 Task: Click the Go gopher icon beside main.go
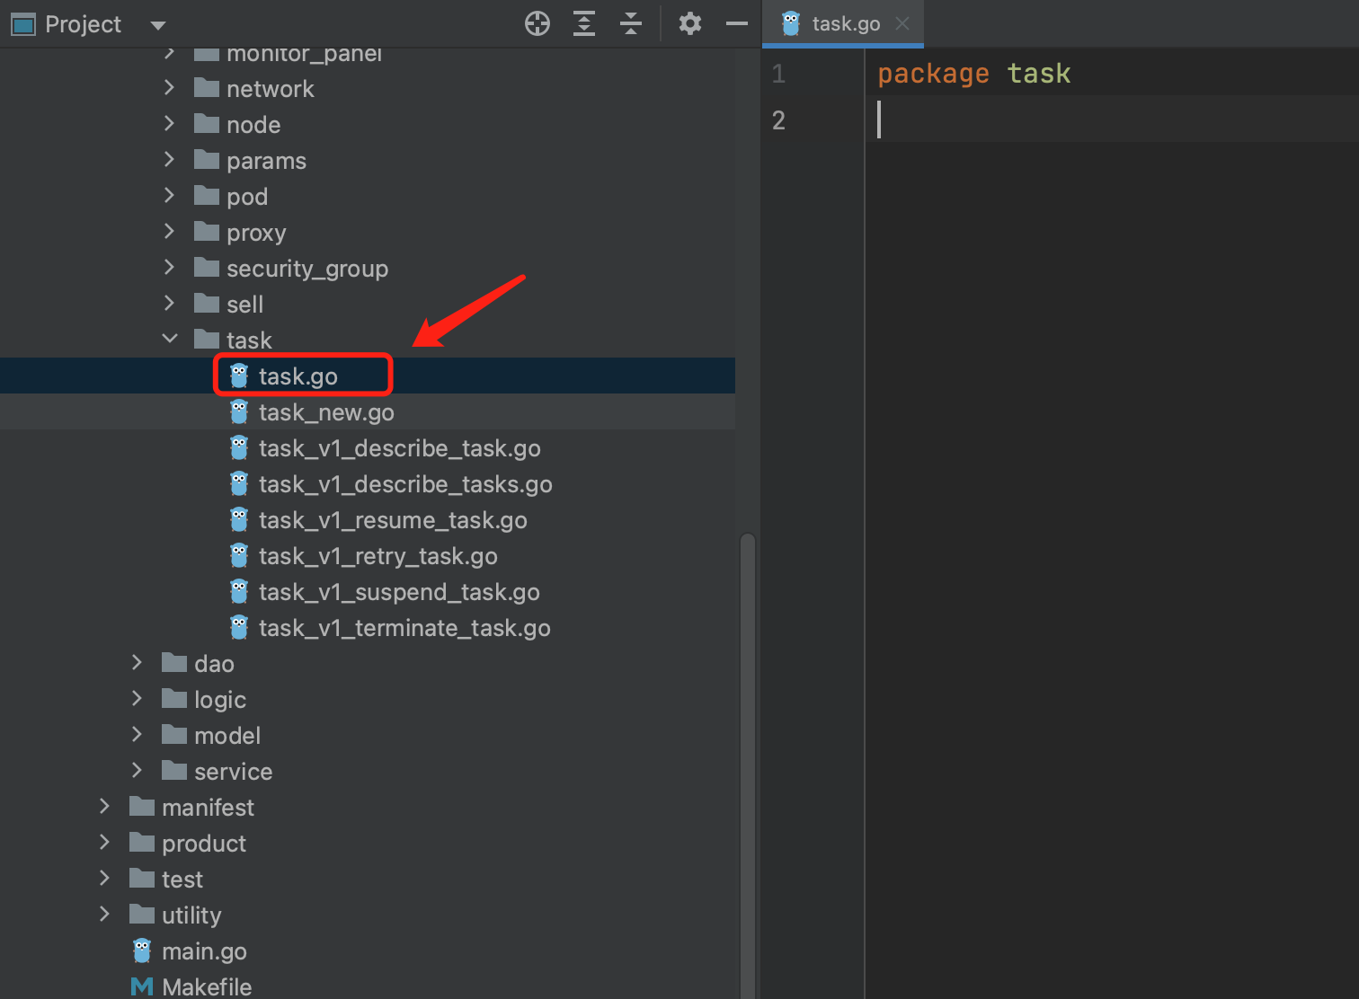pyautogui.click(x=142, y=950)
